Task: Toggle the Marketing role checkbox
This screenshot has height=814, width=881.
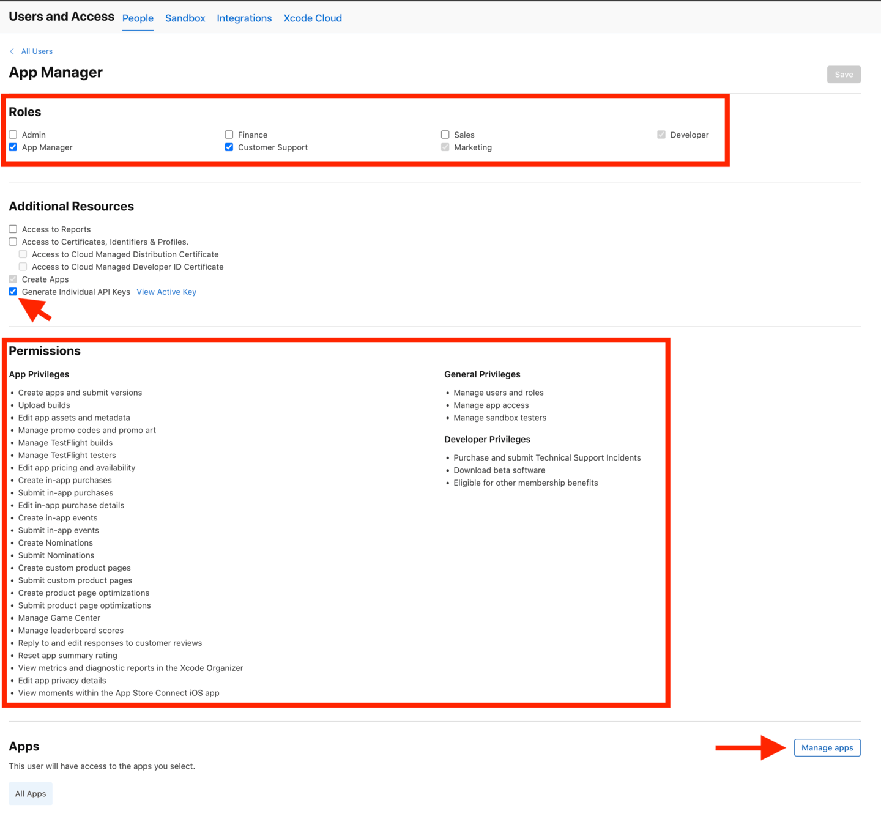Action: pos(445,147)
